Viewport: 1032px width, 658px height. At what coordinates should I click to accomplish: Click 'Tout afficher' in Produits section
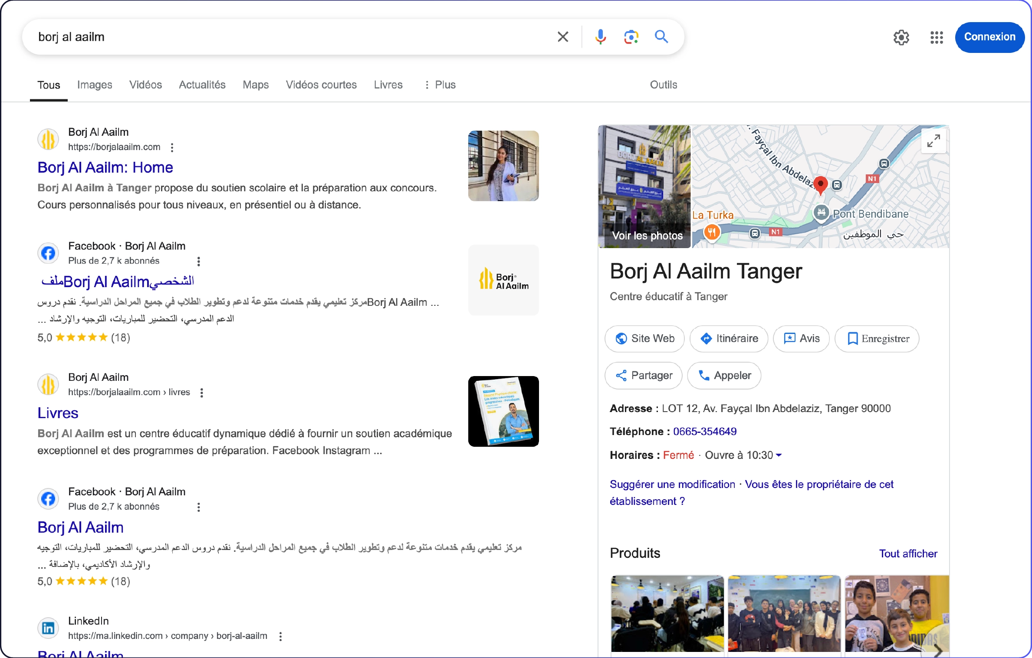tap(908, 553)
